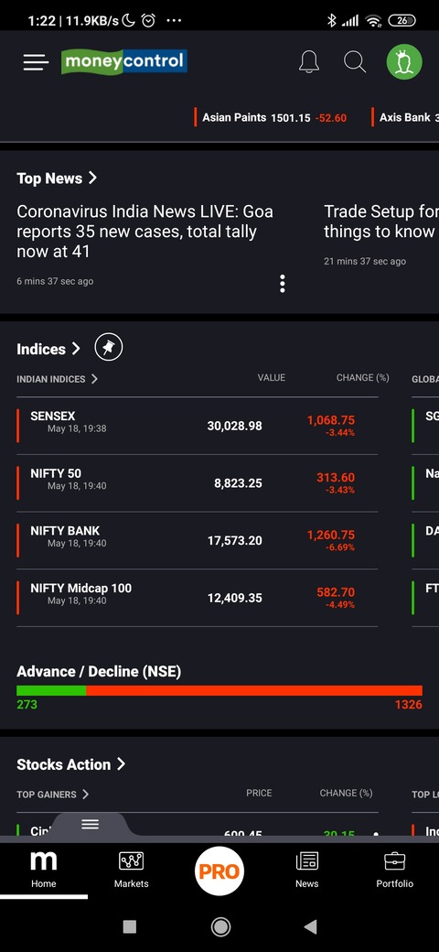Open SENSEX index row
439x952 pixels.
pyautogui.click(x=197, y=426)
